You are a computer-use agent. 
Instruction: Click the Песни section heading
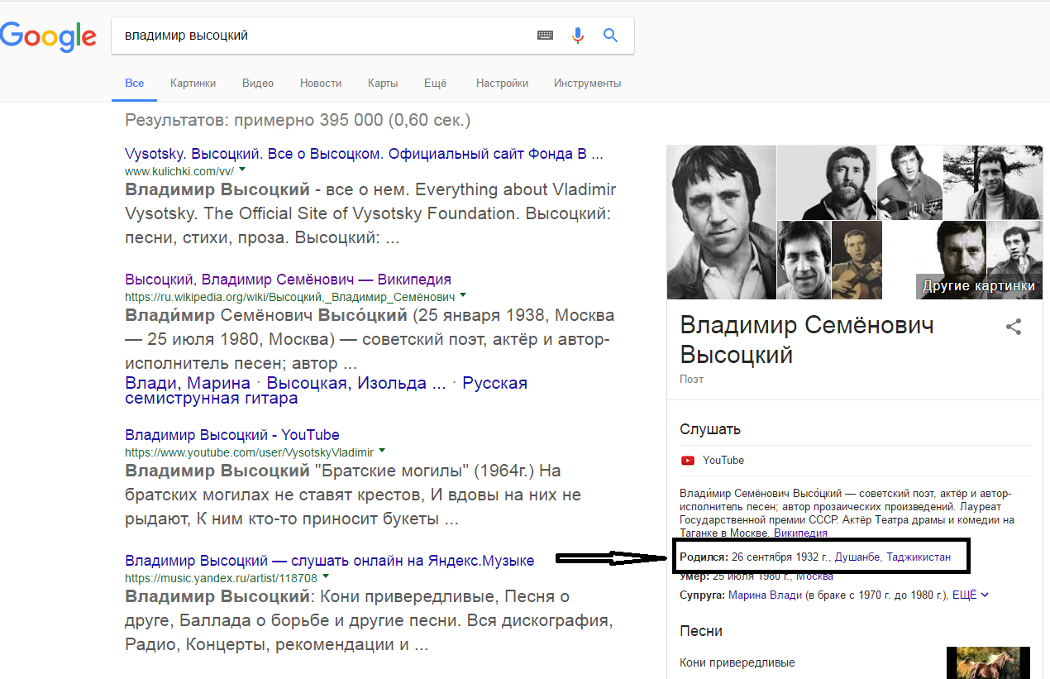(x=701, y=631)
